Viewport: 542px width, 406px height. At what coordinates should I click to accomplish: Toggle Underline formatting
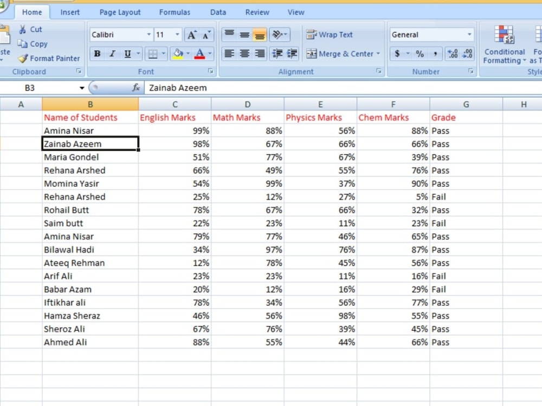tap(127, 54)
